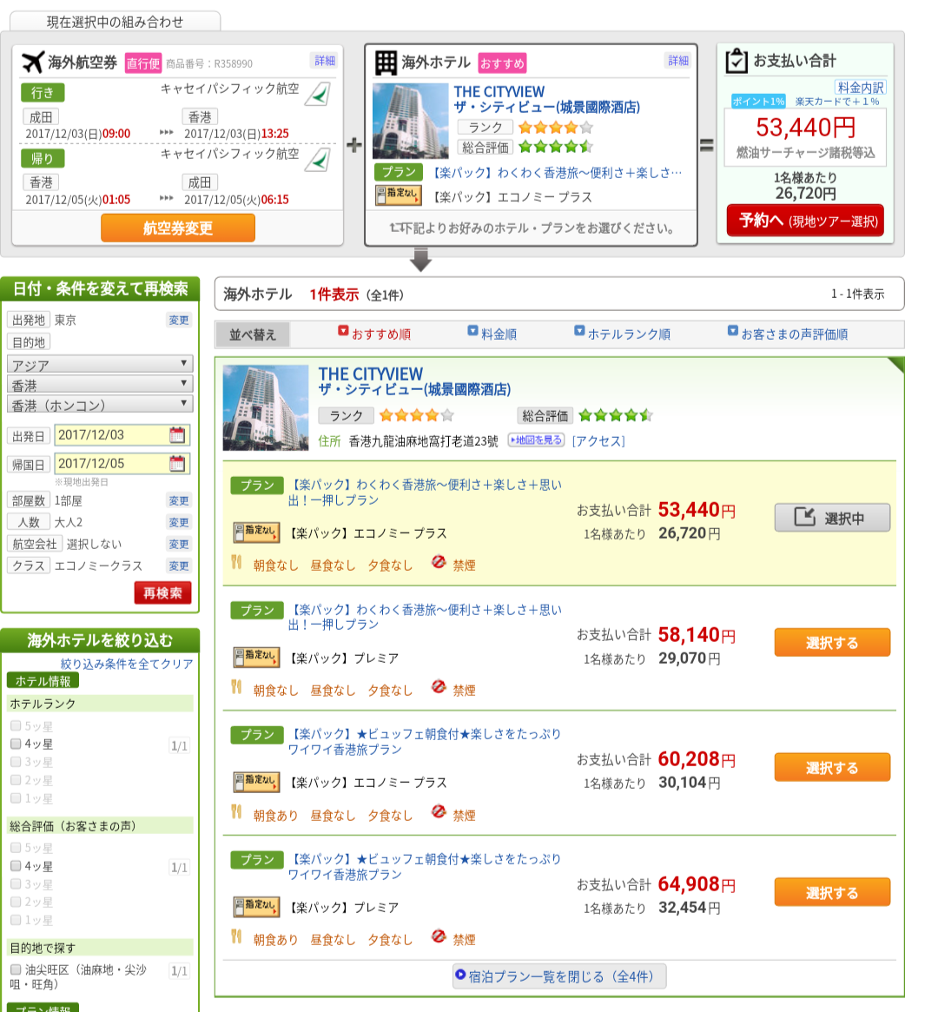Click the no-smoking icon in 58,140円 plan

[439, 687]
